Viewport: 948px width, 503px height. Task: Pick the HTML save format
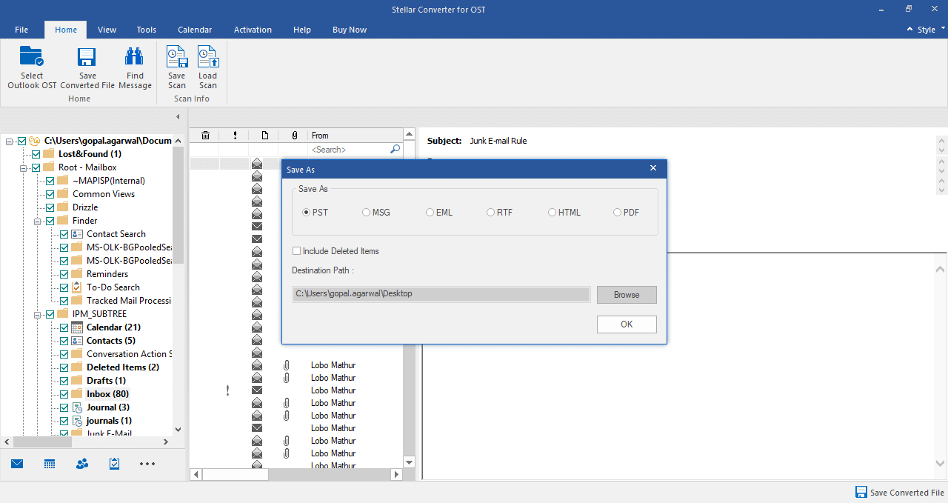click(x=552, y=213)
